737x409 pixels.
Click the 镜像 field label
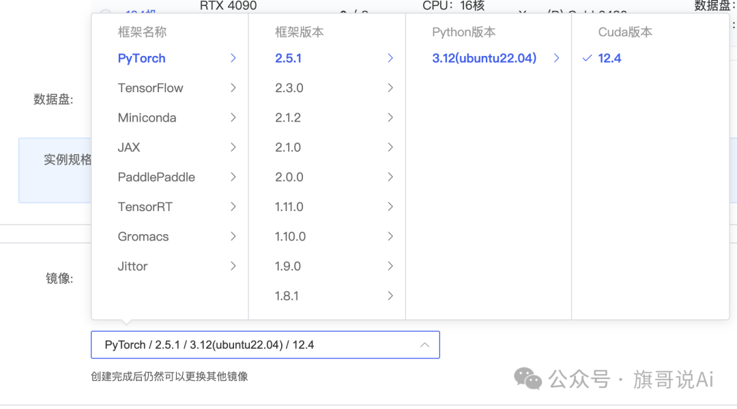59,279
